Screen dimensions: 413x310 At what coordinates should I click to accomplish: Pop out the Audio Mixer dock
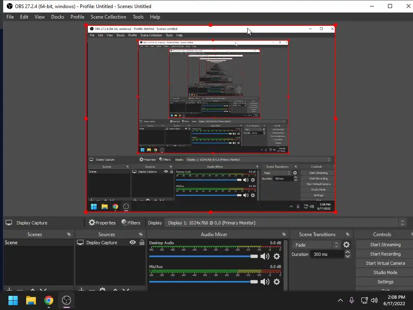(x=284, y=235)
